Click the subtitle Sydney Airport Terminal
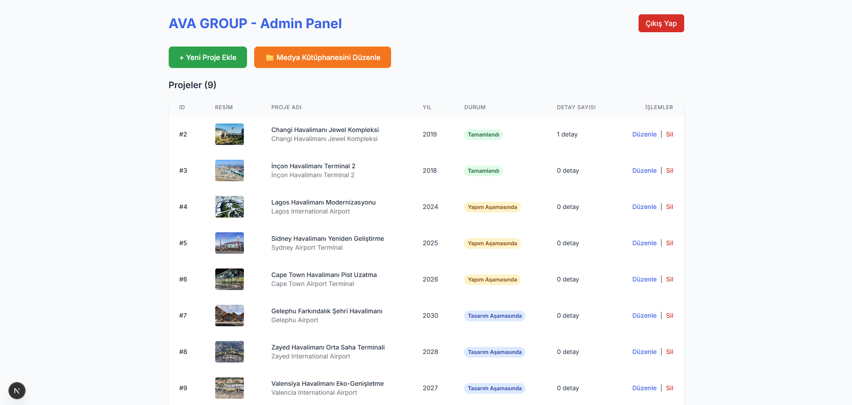 [307, 247]
